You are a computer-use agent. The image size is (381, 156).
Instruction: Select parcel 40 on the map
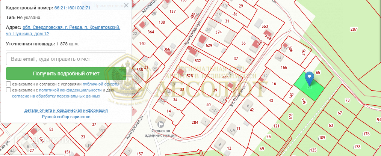coord(208,105)
